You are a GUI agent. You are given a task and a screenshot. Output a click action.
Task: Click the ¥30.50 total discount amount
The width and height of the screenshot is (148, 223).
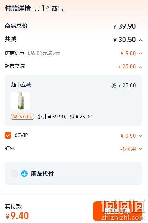tap(124, 40)
